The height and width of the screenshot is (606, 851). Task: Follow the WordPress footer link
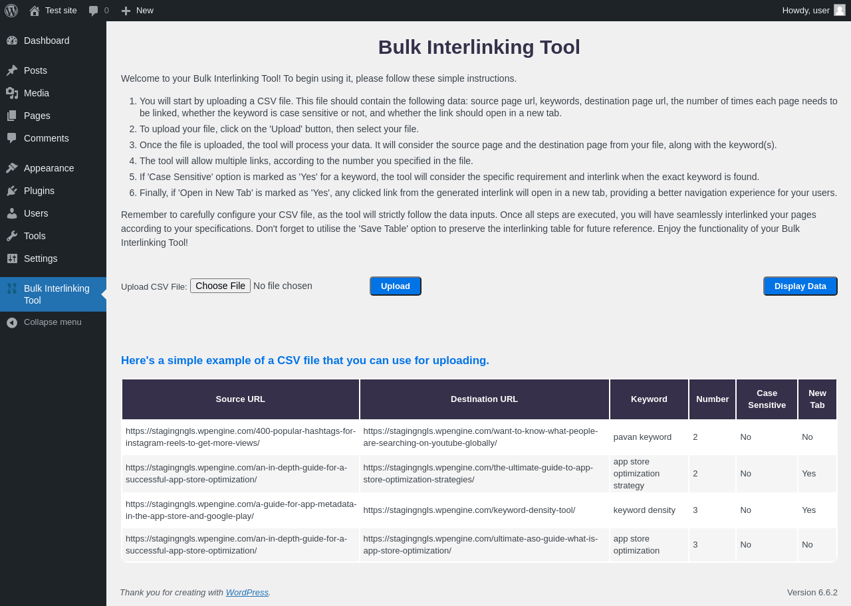pos(247,592)
